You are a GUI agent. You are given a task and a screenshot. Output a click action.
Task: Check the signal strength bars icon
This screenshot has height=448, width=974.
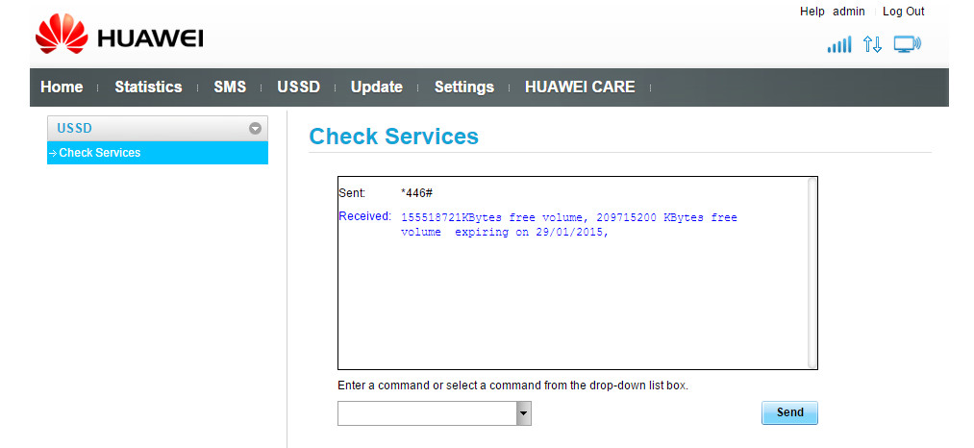point(838,44)
